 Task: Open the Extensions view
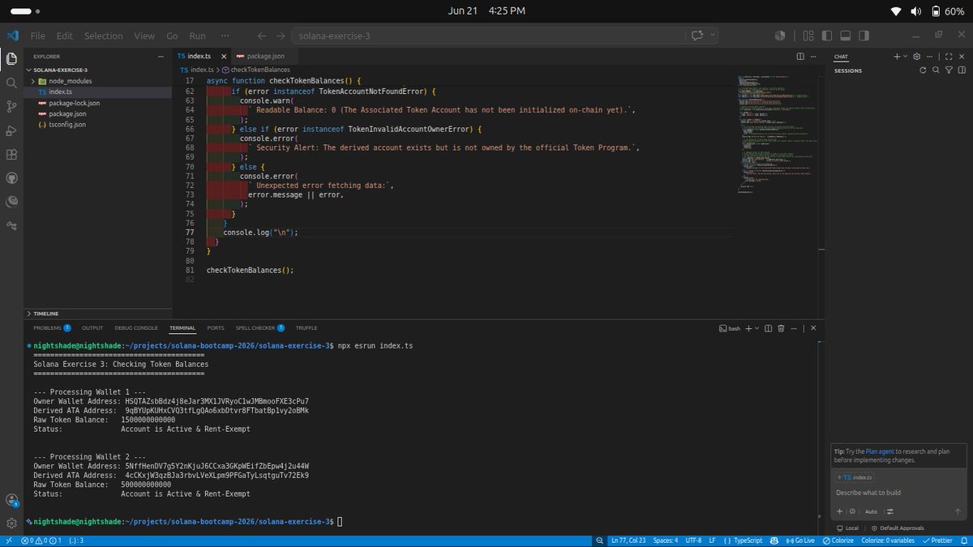11,154
